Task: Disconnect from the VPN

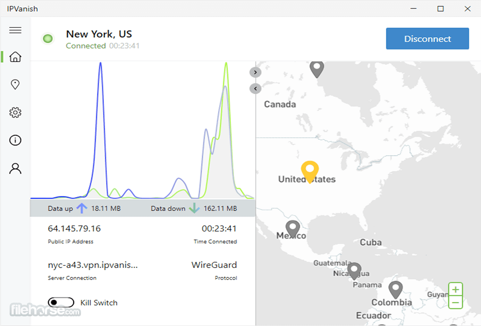Action: point(427,39)
